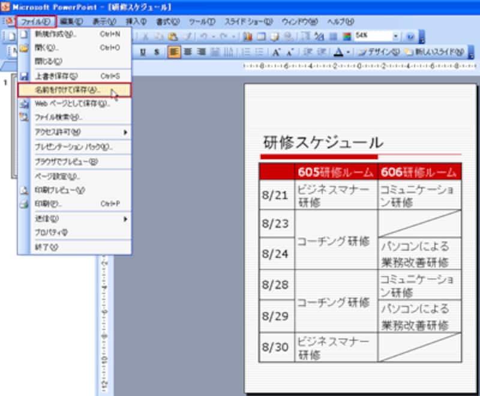Click the Insert Chart icon

(247, 37)
